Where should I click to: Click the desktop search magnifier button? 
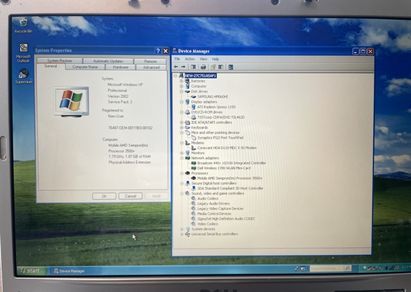pyautogui.click(x=348, y=268)
